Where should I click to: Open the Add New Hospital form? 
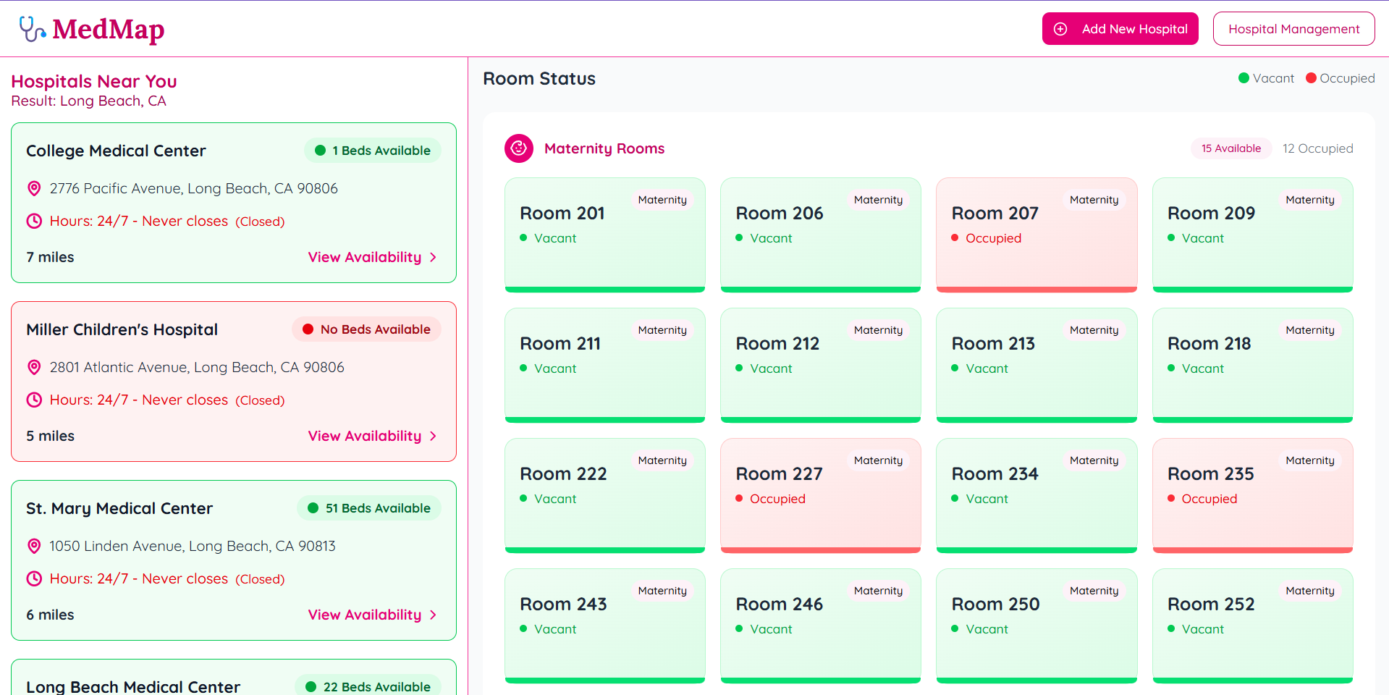(x=1120, y=29)
